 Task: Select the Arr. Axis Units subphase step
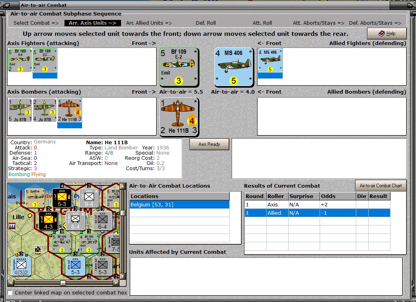tap(93, 23)
